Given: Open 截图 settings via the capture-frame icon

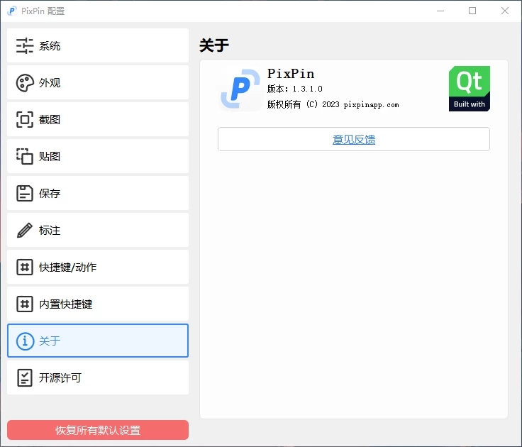Looking at the screenshot, I should (x=25, y=120).
